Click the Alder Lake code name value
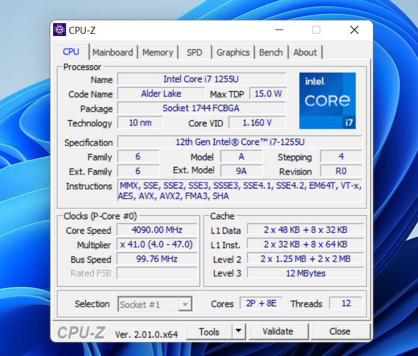Viewport: 418px width, 356px height. click(161, 93)
